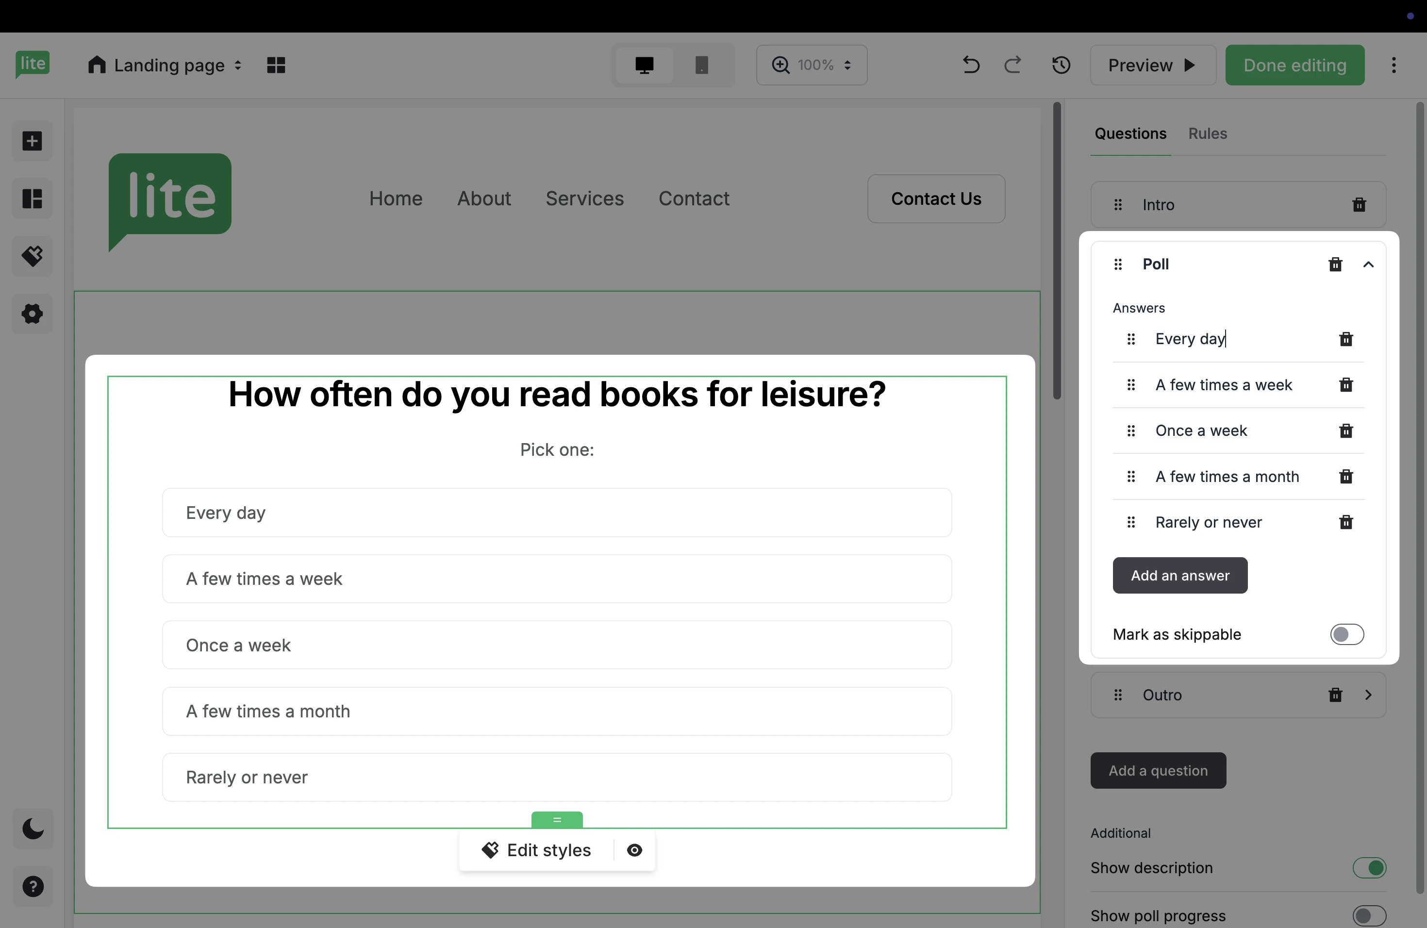Click the eye visibility icon beside Edit styles
The image size is (1427, 928).
coord(634,850)
